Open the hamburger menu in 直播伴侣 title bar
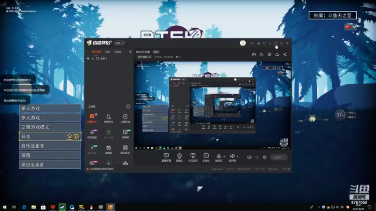The height and width of the screenshot is (211, 376). coord(270,43)
